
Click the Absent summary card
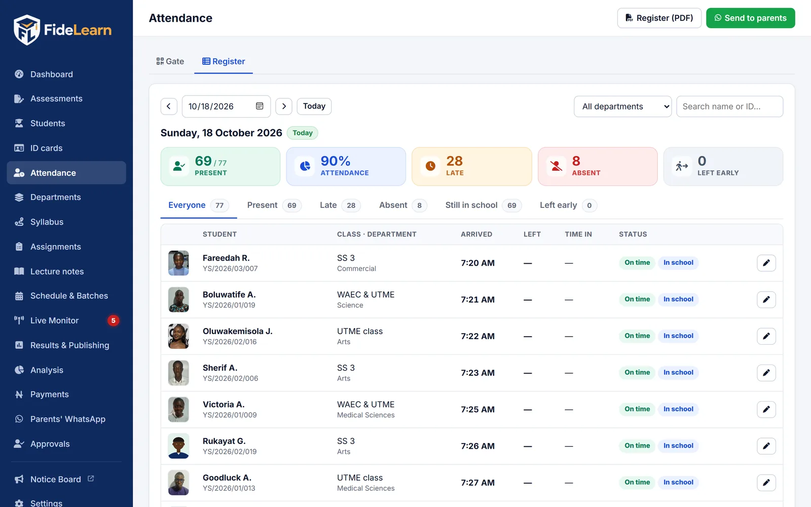598,166
